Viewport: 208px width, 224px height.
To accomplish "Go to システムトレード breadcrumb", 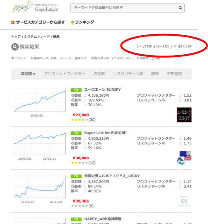I will click(37, 37).
